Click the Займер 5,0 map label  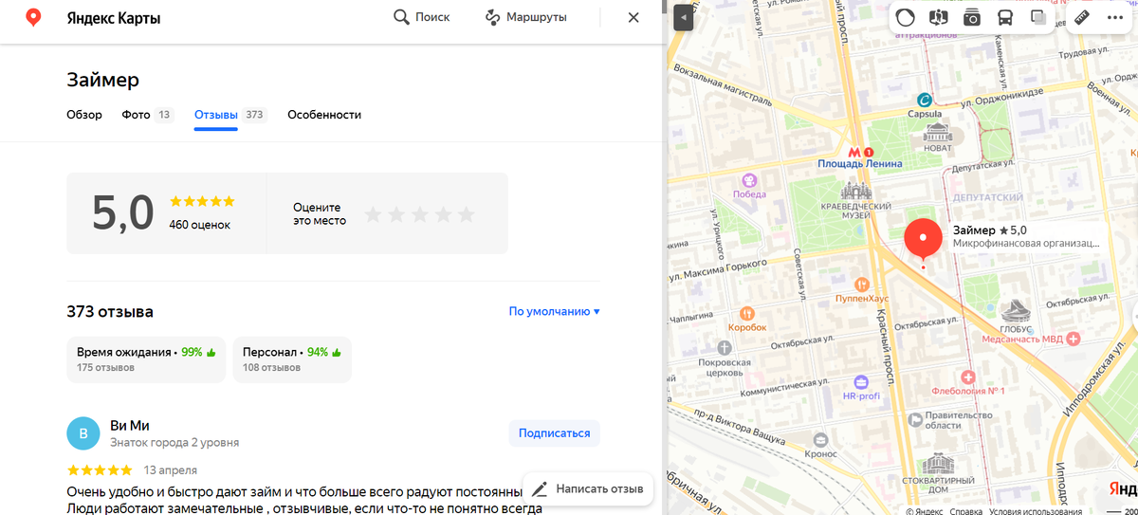coord(990,230)
